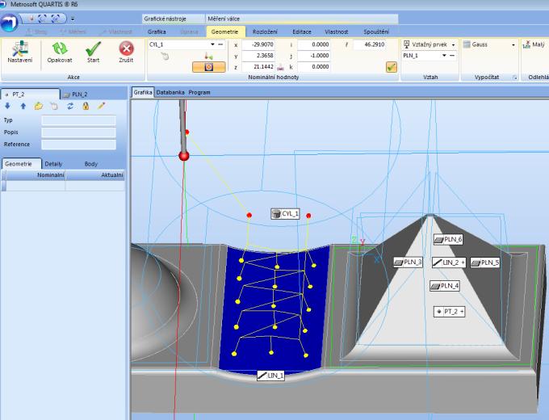Click the Malý distance icon
This screenshot has height=420, width=549.
526,44
